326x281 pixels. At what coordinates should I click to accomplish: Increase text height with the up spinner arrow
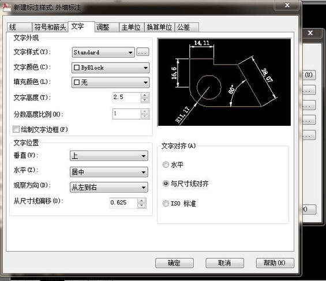(145, 95)
